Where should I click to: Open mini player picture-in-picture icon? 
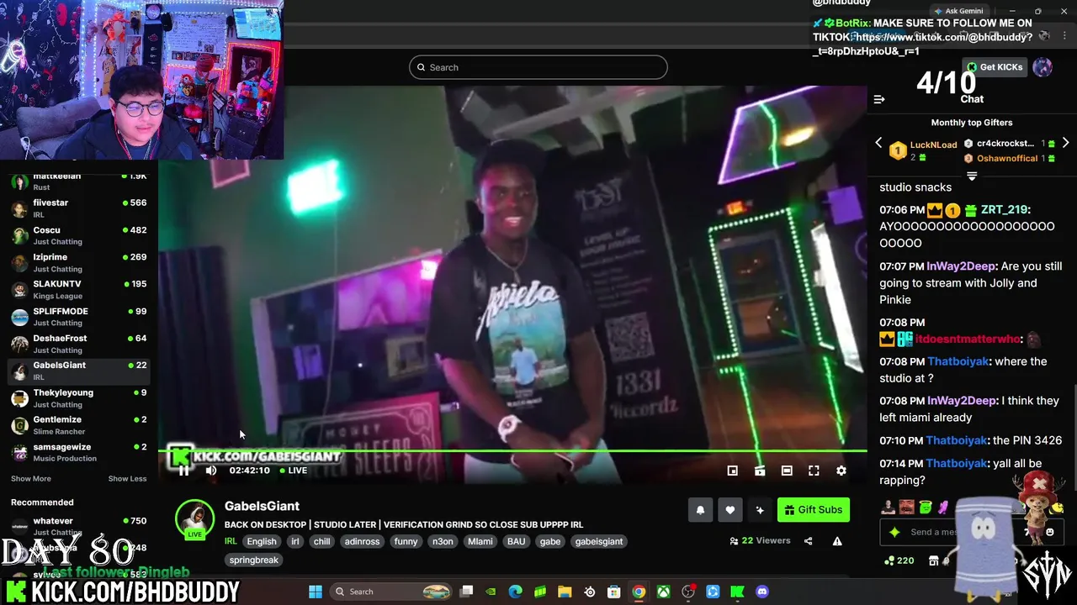(733, 471)
